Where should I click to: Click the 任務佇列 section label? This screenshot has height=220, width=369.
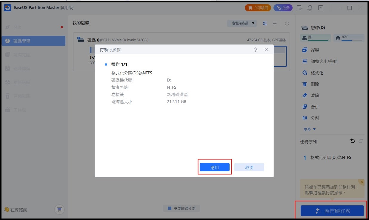pyautogui.click(x=308, y=142)
